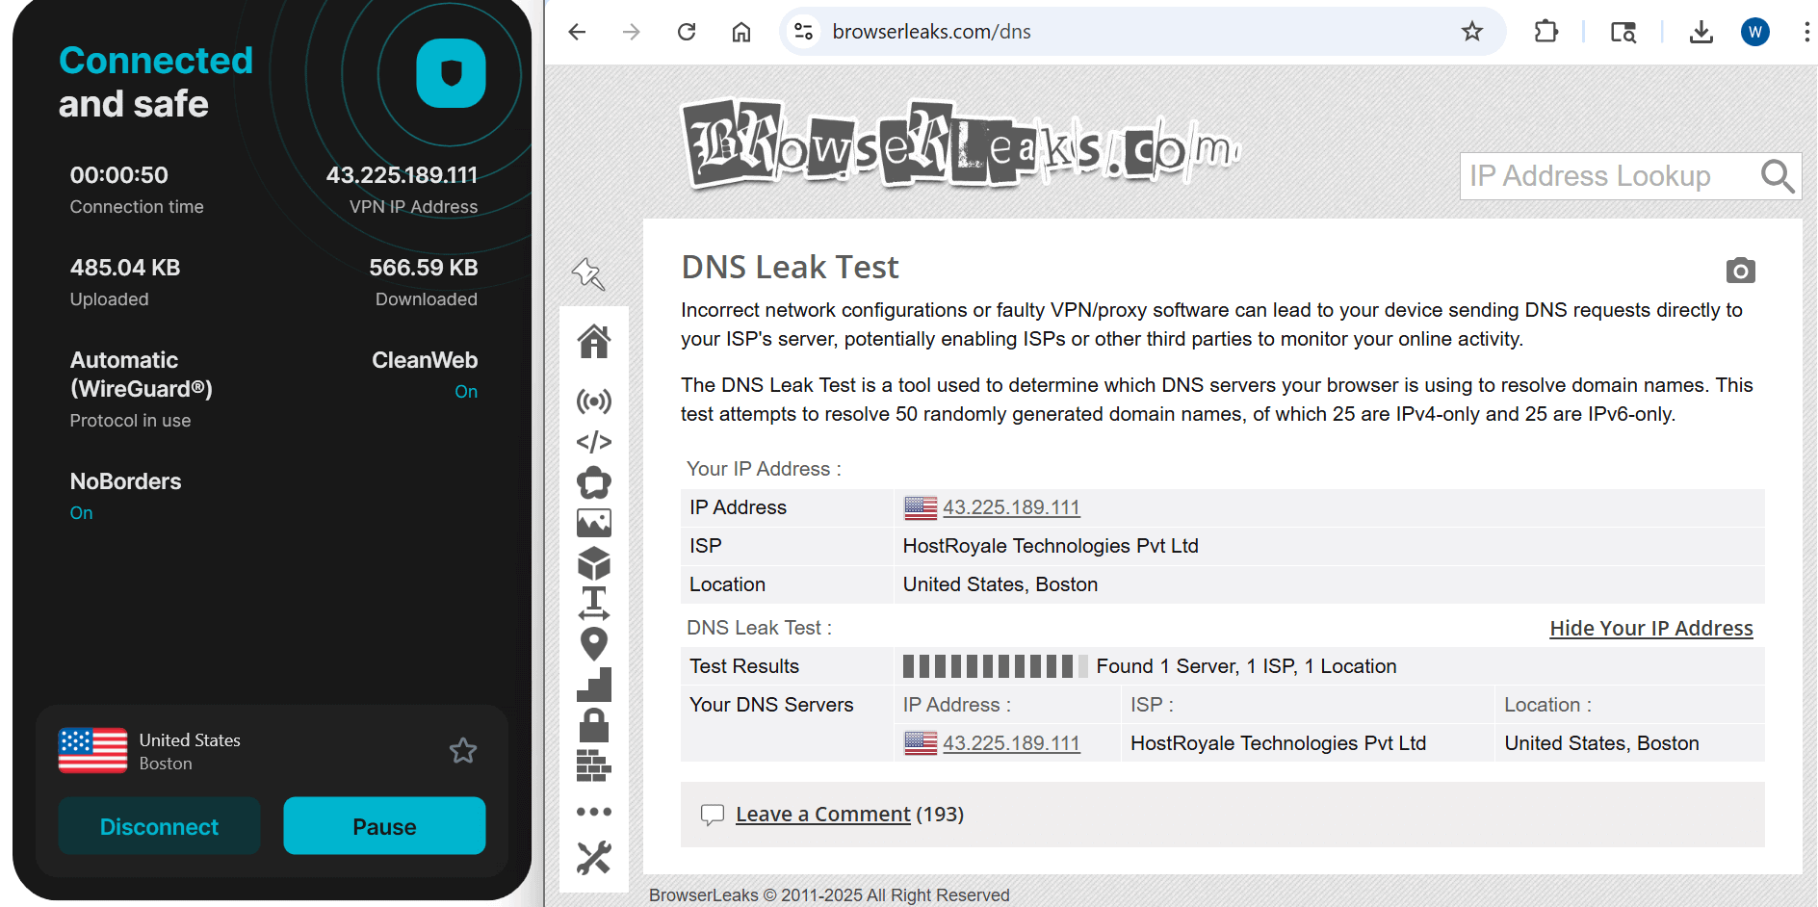Open browser three-dot menu
1818x907 pixels.
tap(1806, 32)
